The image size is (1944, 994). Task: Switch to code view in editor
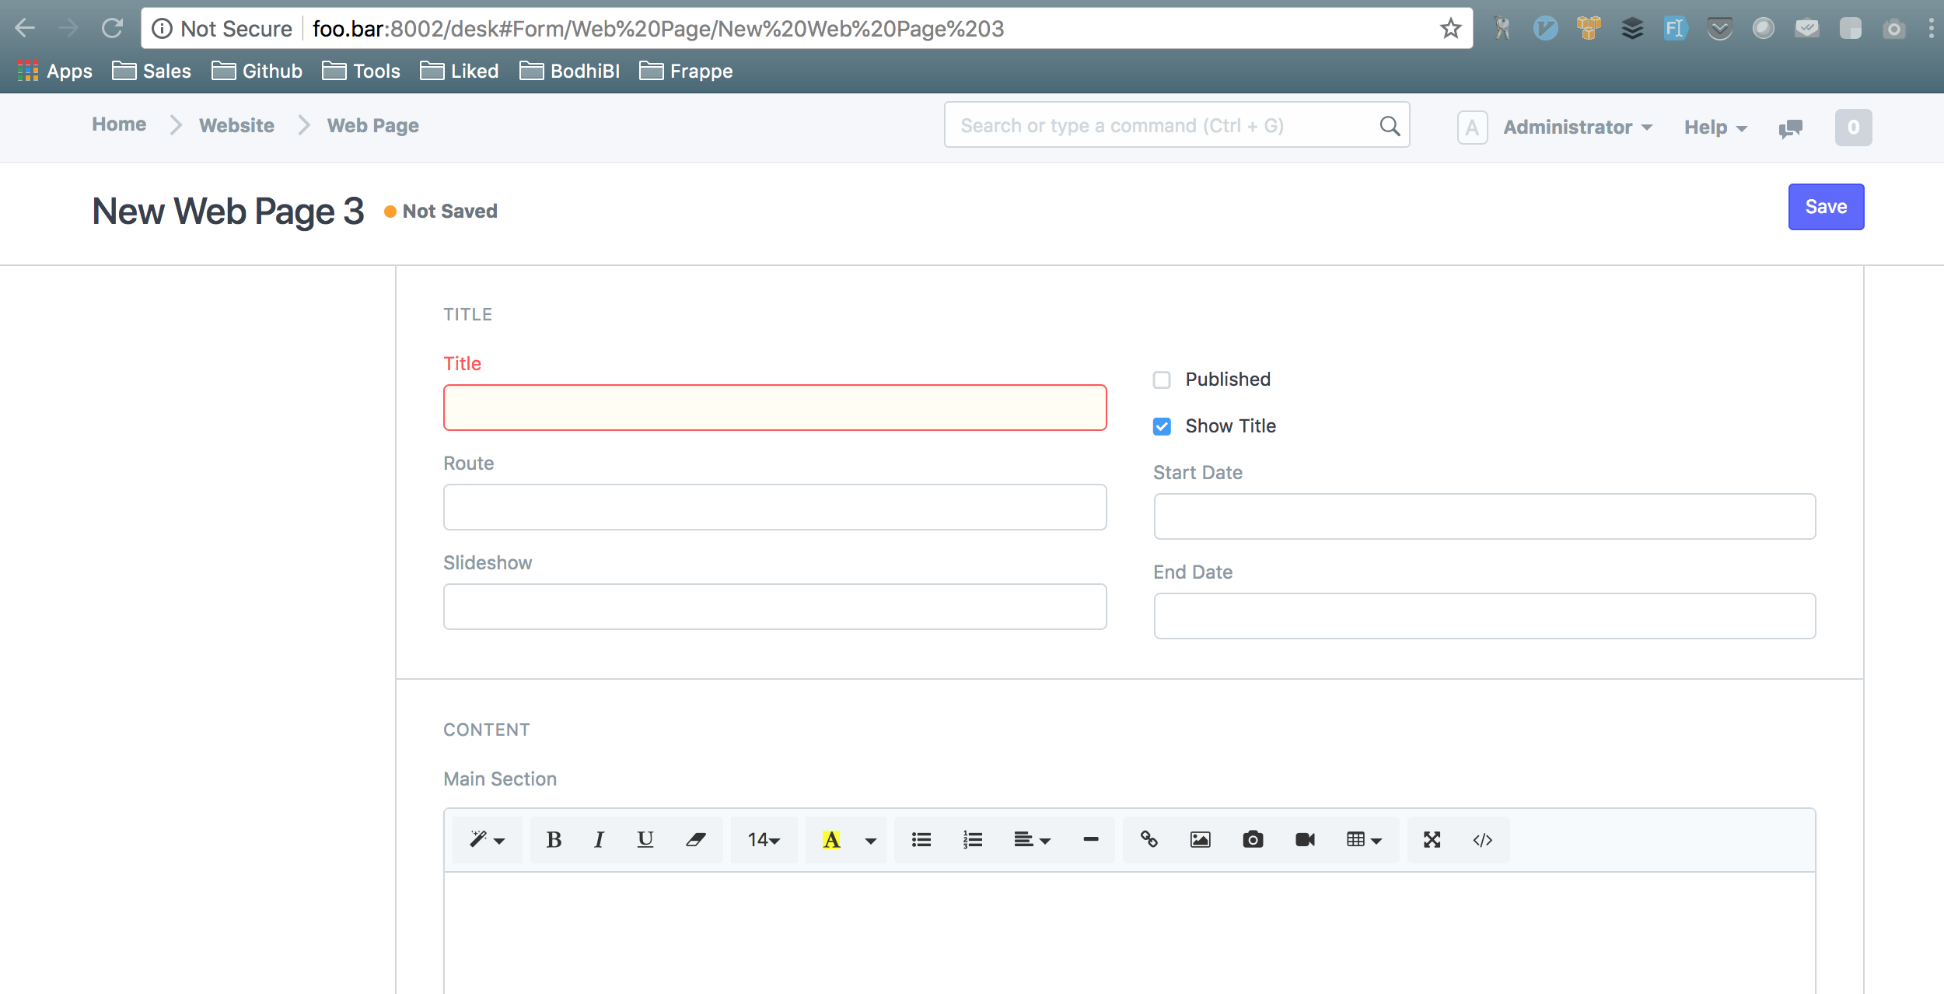point(1483,840)
